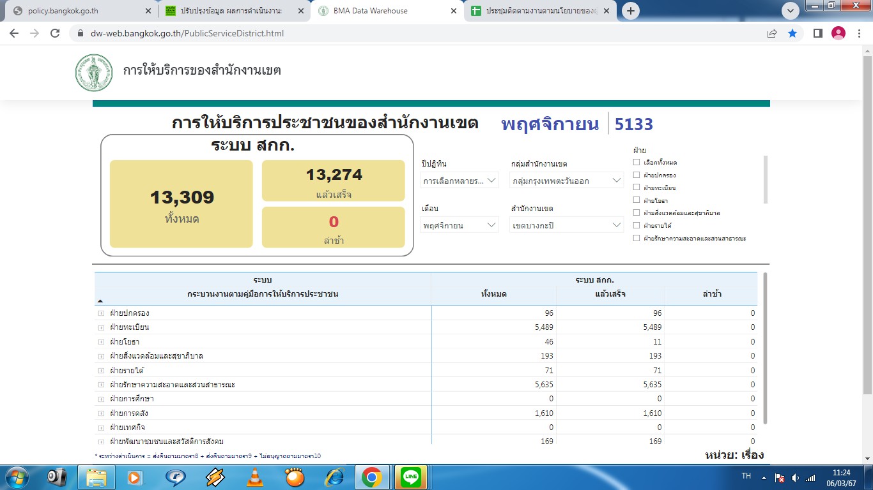Image resolution: width=873 pixels, height=490 pixels.
Task: Tick the เลือกทั้งหมด checkbox
Action: pyautogui.click(x=636, y=162)
